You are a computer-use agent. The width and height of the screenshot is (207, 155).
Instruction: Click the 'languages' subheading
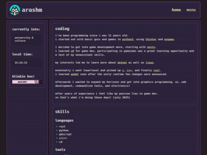64,121
